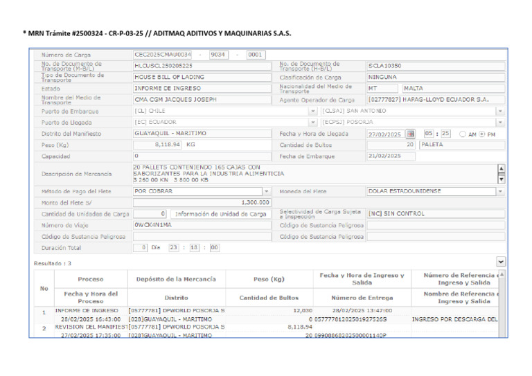This screenshot has width=532, height=376.
Task: Click the Monto del Flete field 1,300.000
Action: (202, 202)
